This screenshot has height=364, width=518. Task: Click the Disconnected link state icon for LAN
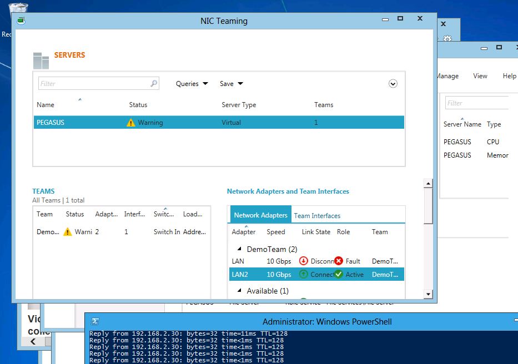coord(303,261)
